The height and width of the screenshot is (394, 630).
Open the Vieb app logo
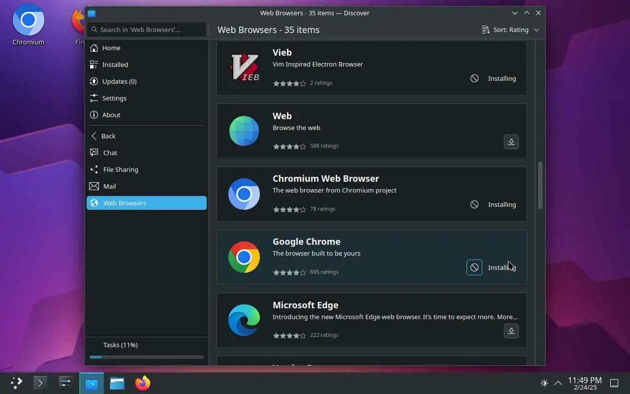(x=244, y=68)
